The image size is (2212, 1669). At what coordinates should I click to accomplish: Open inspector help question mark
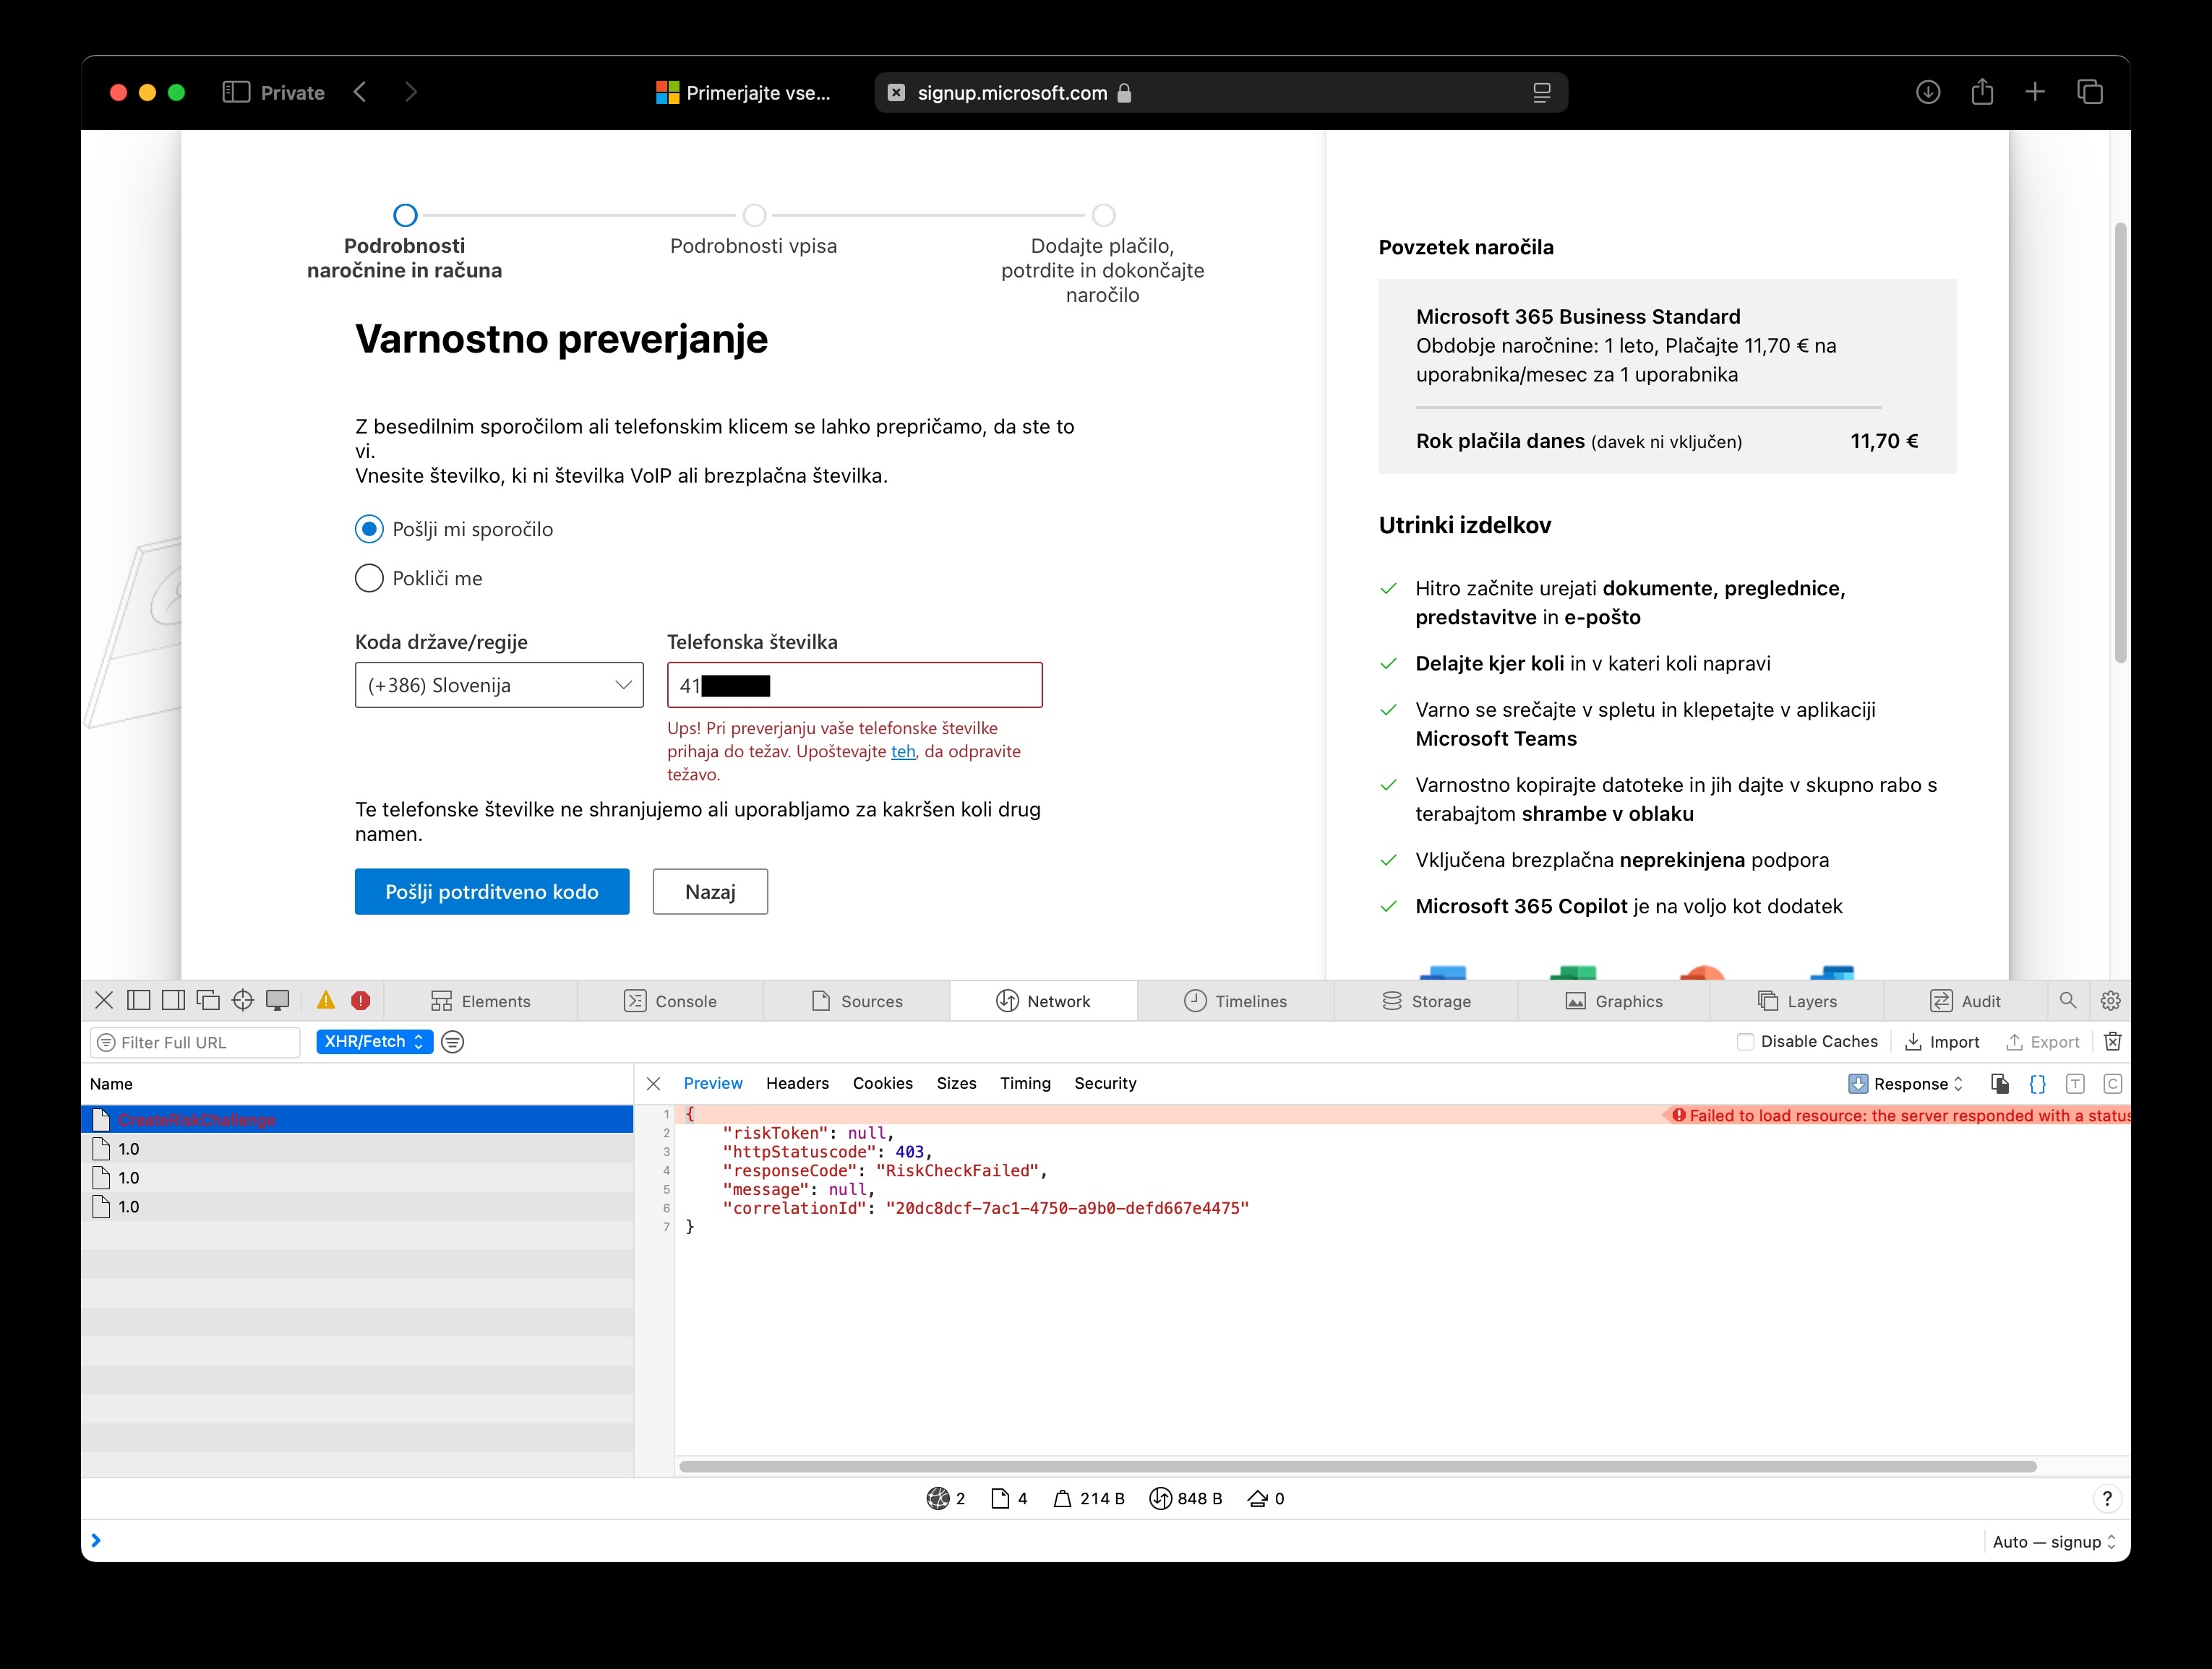(x=2107, y=1498)
